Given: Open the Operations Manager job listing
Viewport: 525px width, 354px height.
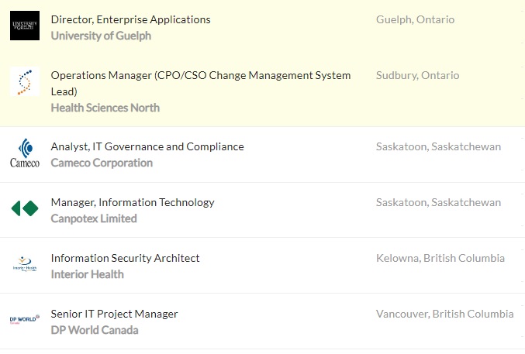Looking at the screenshot, I should tap(200, 75).
